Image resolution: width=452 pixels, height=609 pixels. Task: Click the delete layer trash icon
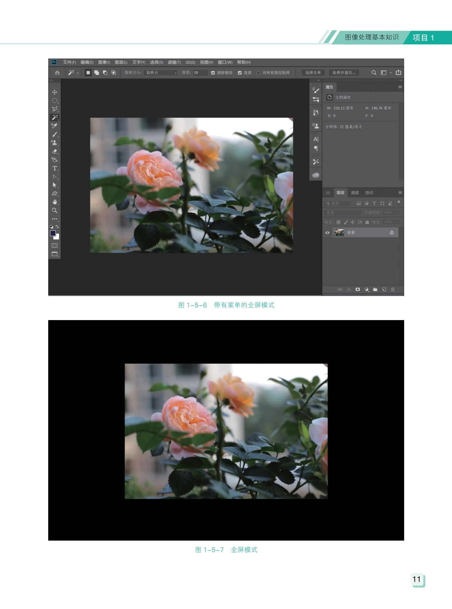[x=393, y=290]
